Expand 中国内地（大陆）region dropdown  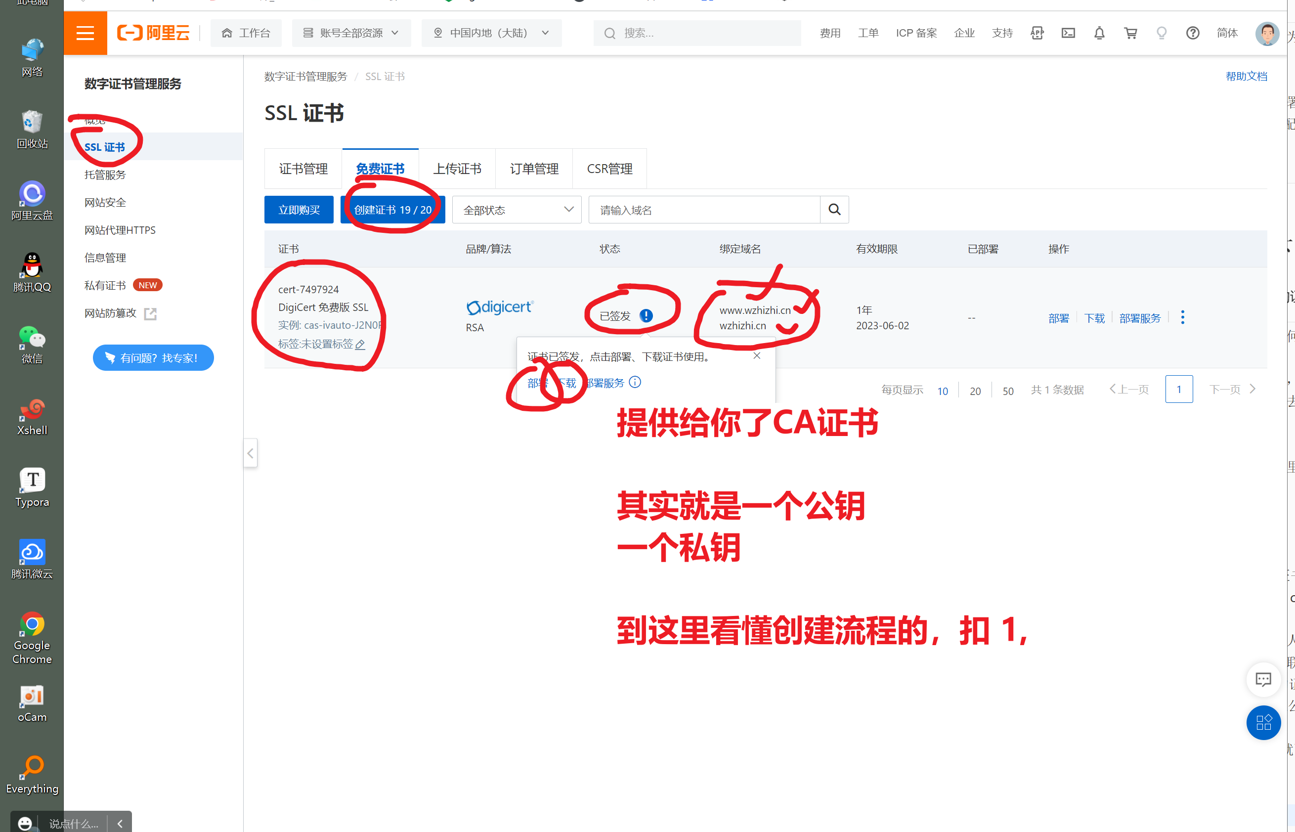click(491, 33)
